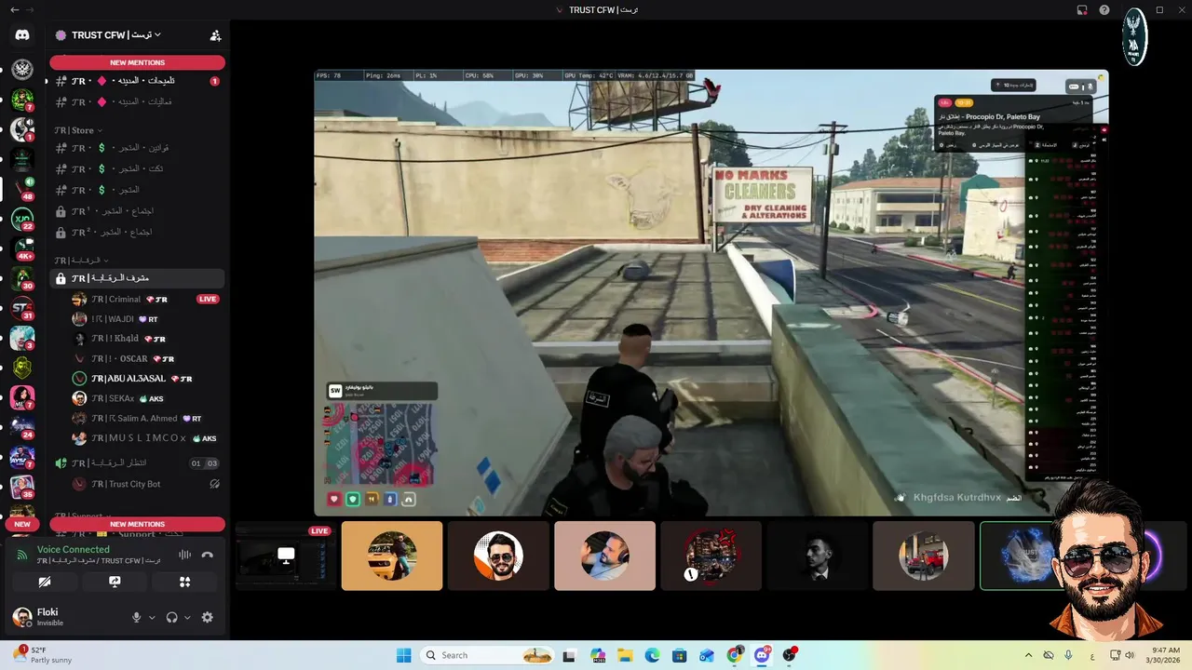Go back with the title bar arrow

pos(14,10)
